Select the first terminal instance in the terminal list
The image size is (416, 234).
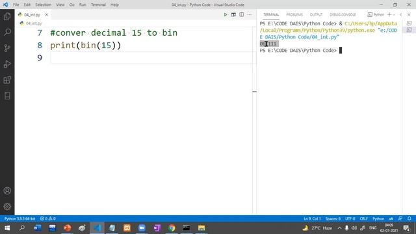(x=409, y=23)
